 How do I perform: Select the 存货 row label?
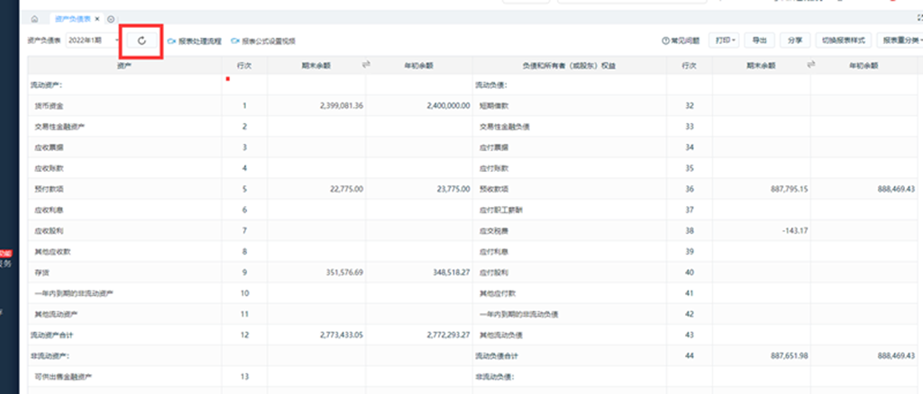coord(41,273)
